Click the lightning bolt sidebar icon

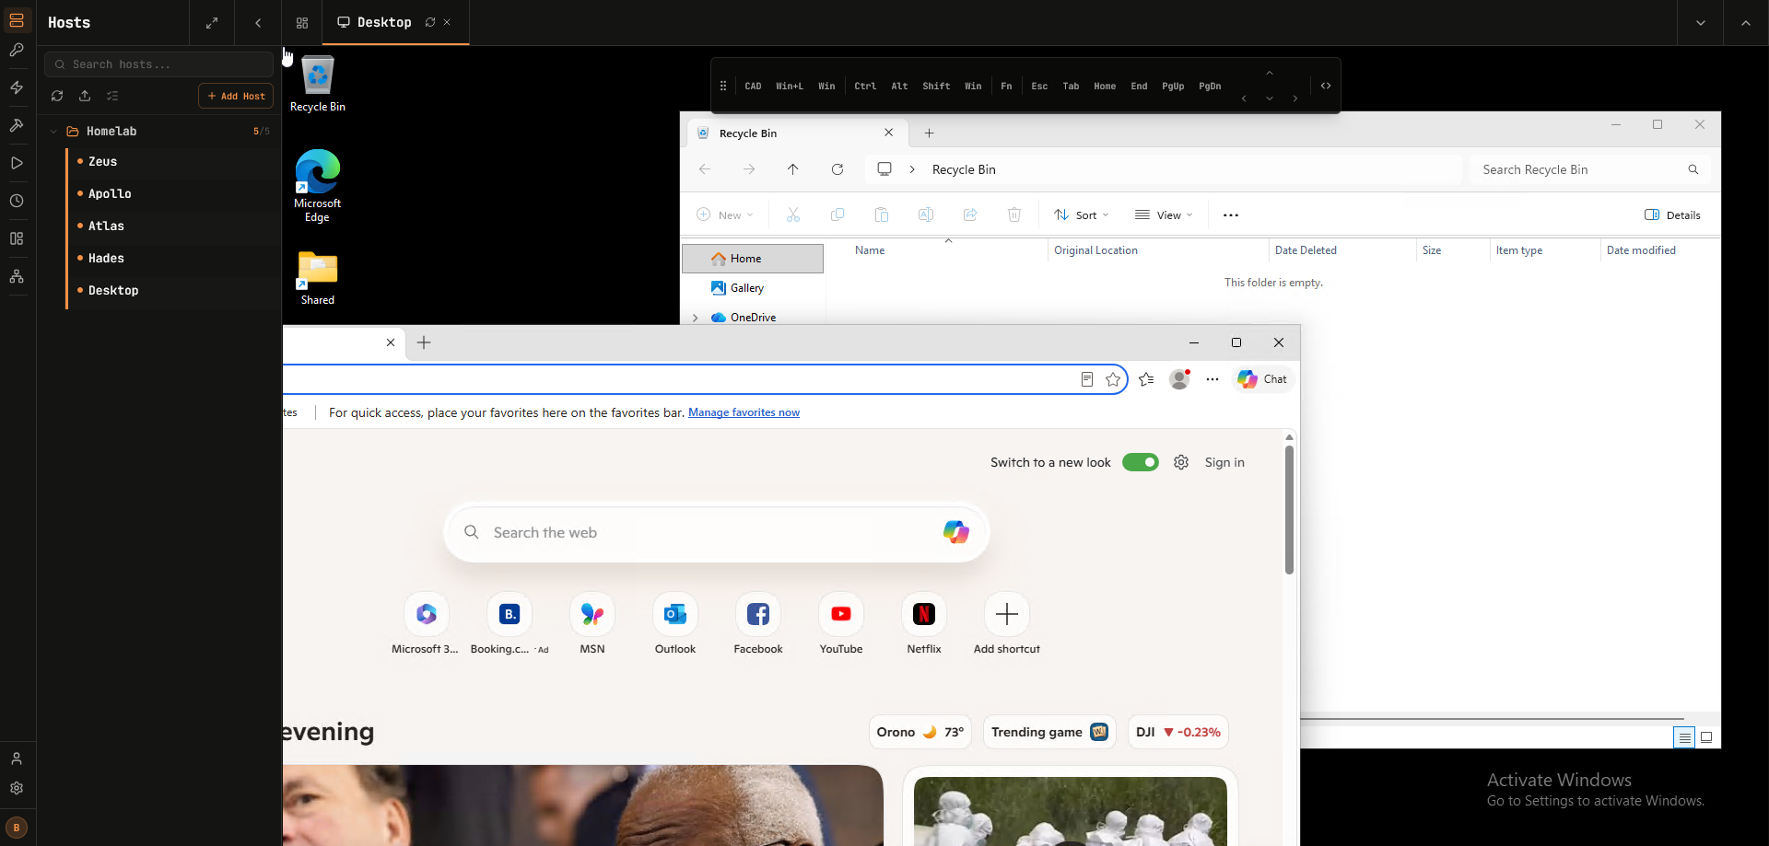17,87
